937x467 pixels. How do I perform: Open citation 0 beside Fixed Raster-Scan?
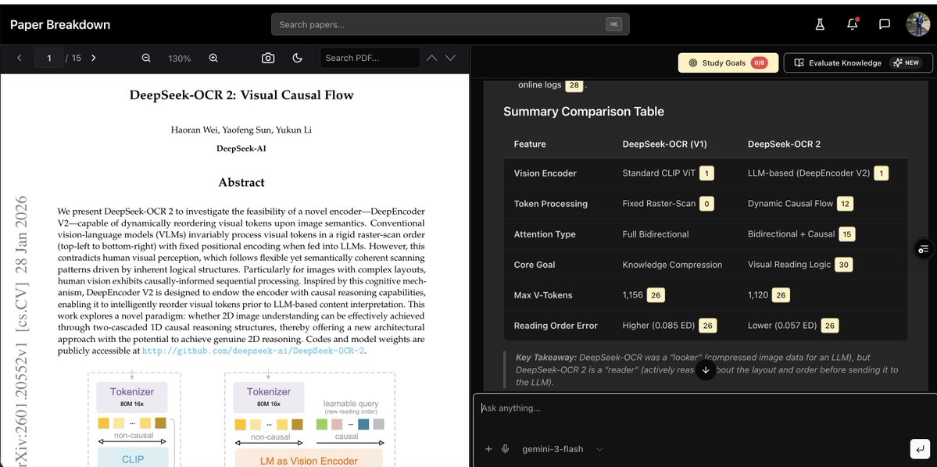tap(706, 204)
